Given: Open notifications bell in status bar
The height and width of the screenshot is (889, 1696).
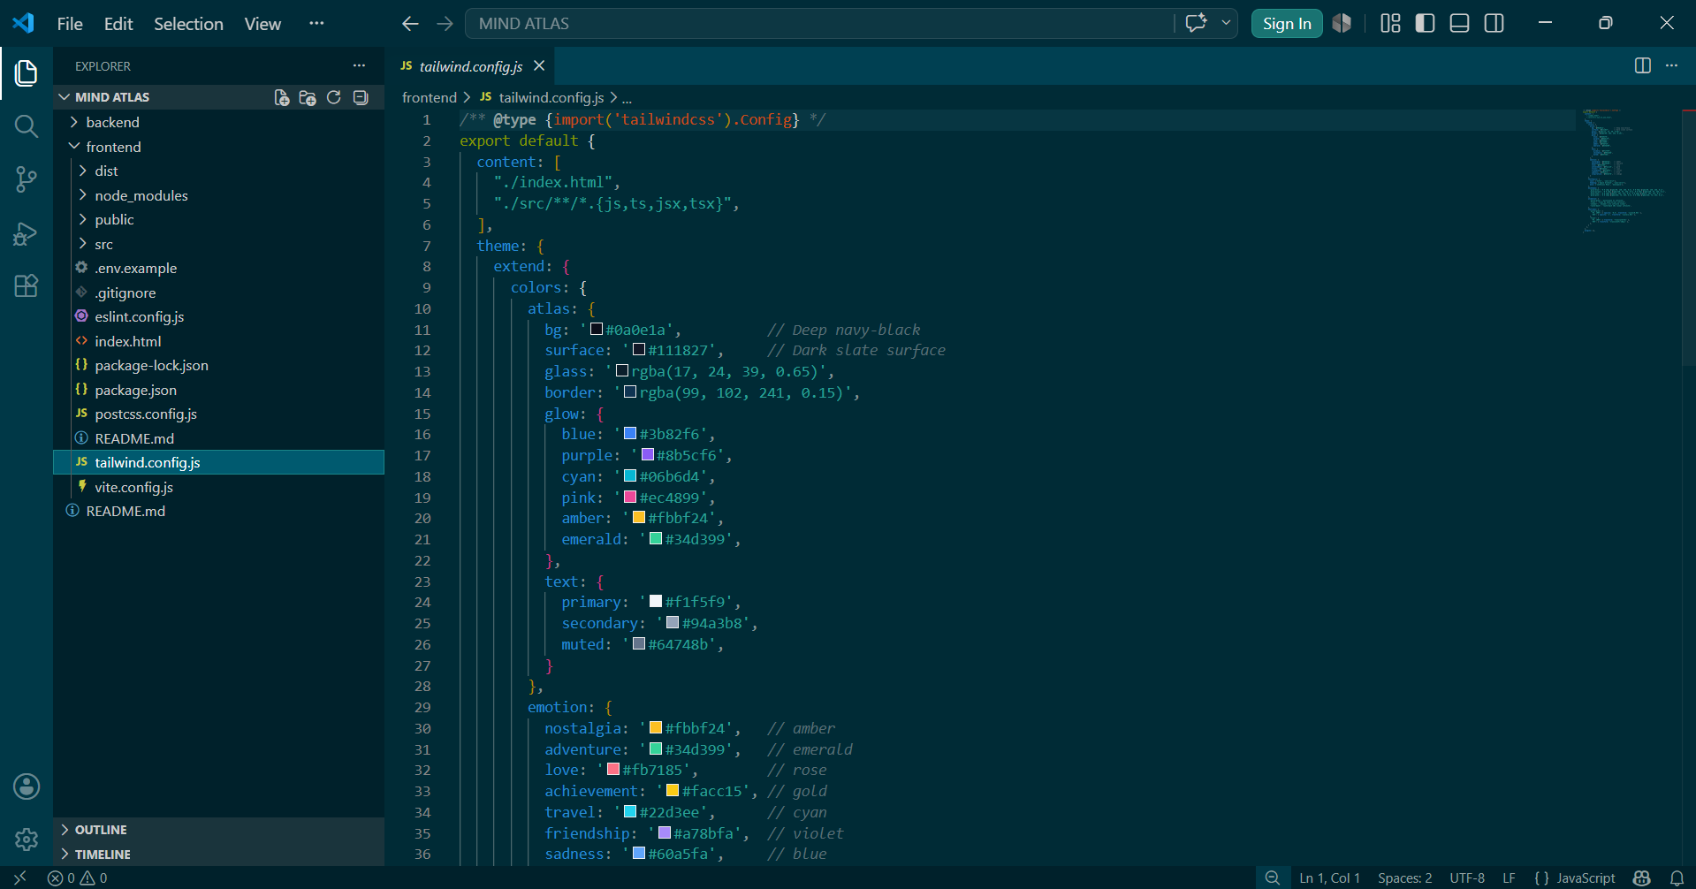Looking at the screenshot, I should (x=1677, y=878).
